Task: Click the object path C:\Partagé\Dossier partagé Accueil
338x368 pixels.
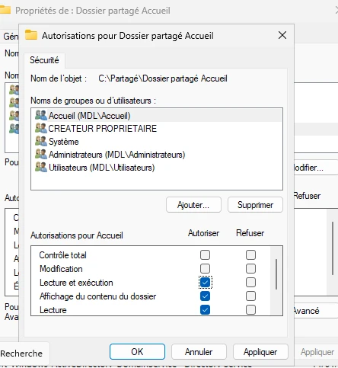Action: coord(163,78)
